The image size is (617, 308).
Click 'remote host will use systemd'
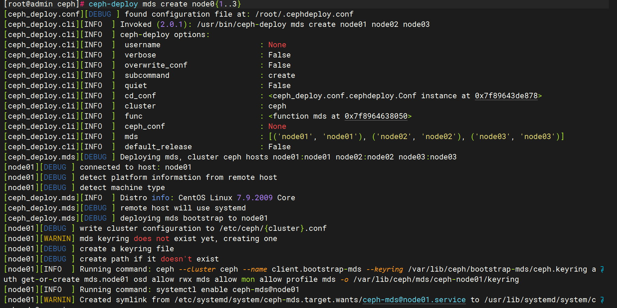tap(183, 208)
